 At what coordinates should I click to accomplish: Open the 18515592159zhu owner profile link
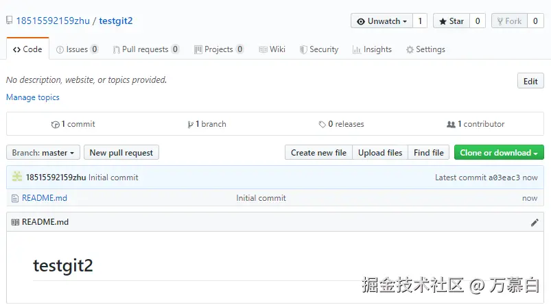pos(53,21)
